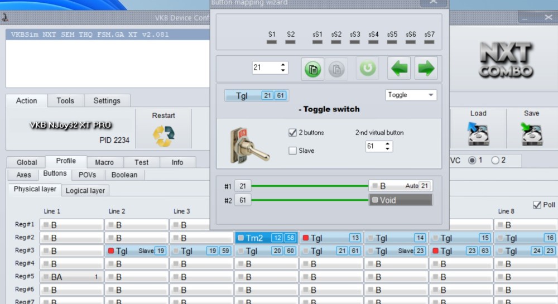558x304 pixels.
Task: Open the POVs sub-tab
Action: [x=87, y=175]
